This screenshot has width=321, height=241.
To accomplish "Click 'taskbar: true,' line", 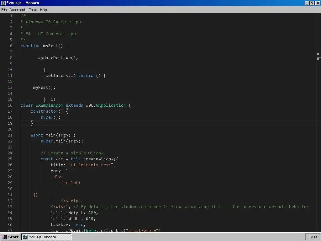I will pyautogui.click(x=68, y=225).
